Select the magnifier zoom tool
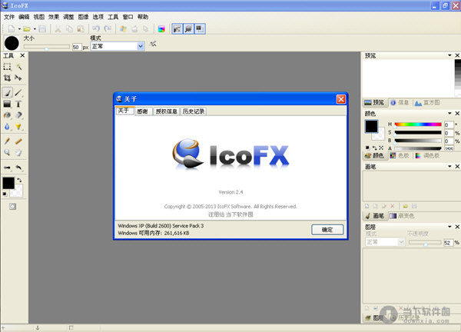The width and height of the screenshot is (461, 332). coord(7,152)
